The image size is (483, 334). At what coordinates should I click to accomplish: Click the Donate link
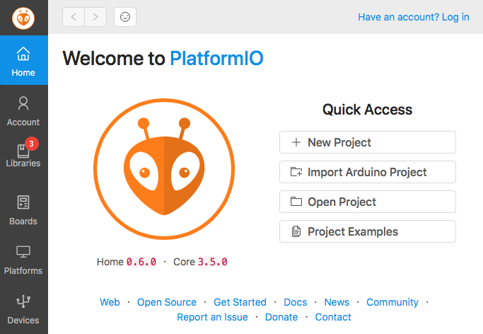point(281,317)
